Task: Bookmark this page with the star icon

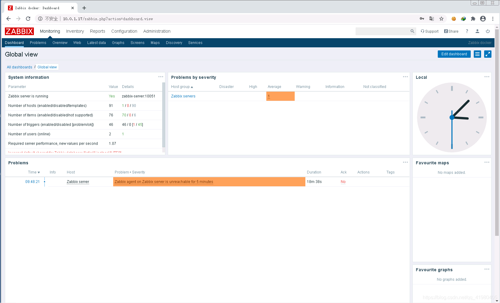Action: 441,19
